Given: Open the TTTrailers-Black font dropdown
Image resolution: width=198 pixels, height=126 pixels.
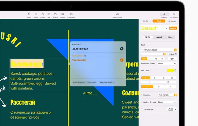Looking at the screenshot, I should pyautogui.click(x=159, y=50).
